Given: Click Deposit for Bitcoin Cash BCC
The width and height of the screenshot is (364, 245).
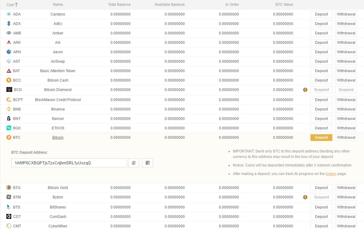Looking at the screenshot, I should click(321, 80).
